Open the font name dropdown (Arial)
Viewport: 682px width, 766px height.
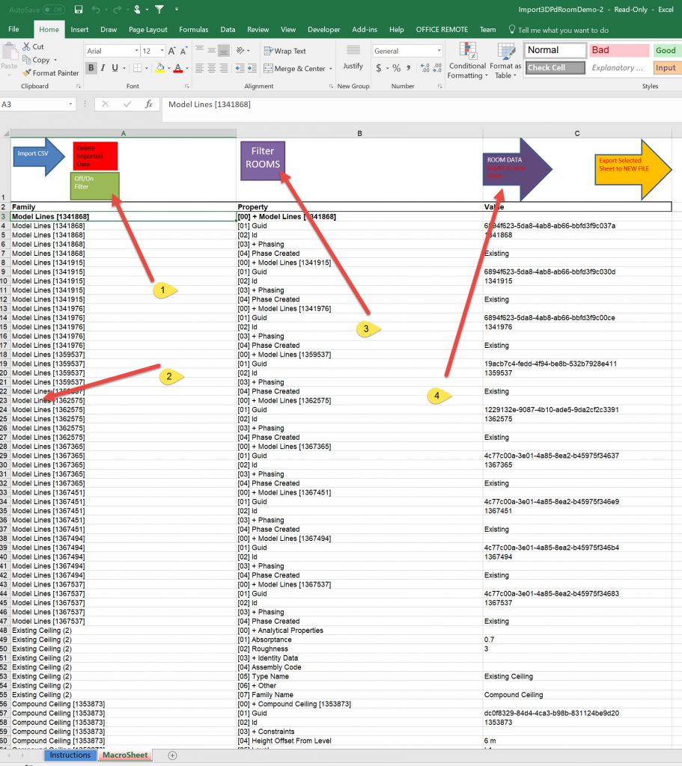(136, 51)
